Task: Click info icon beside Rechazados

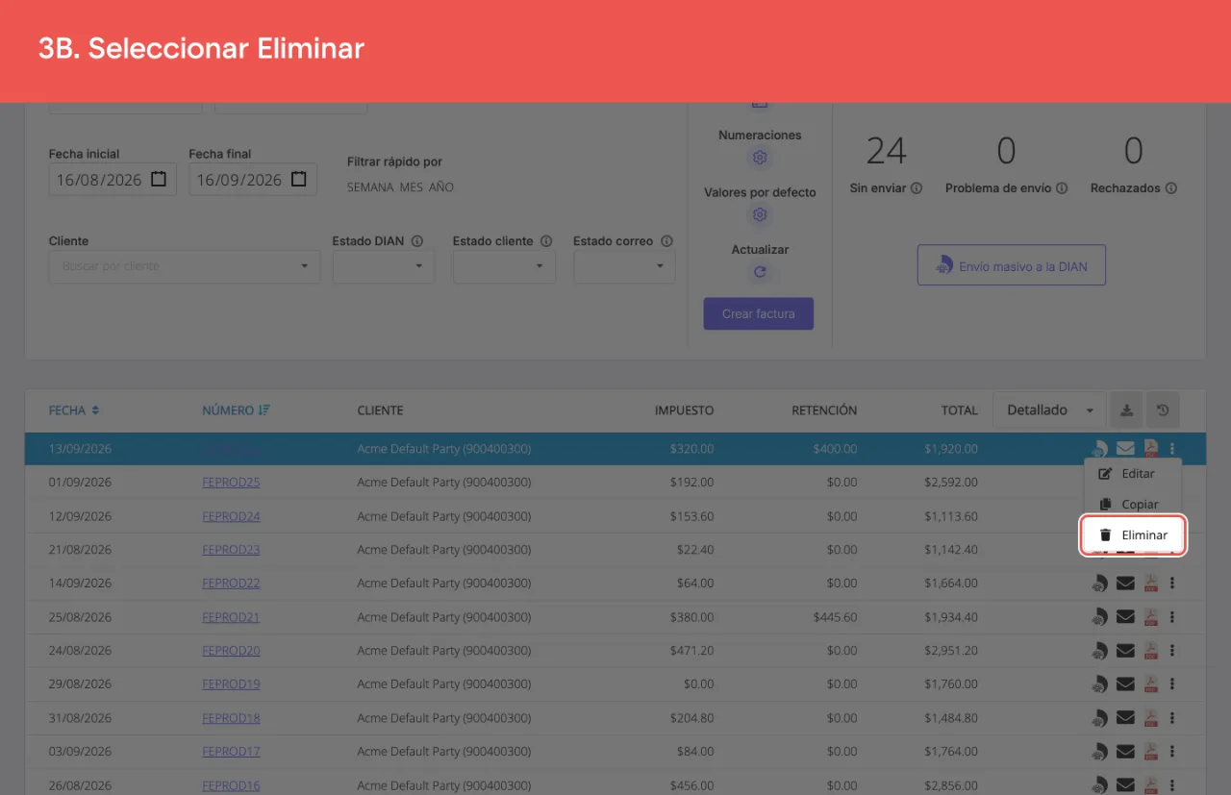Action: tap(1171, 188)
